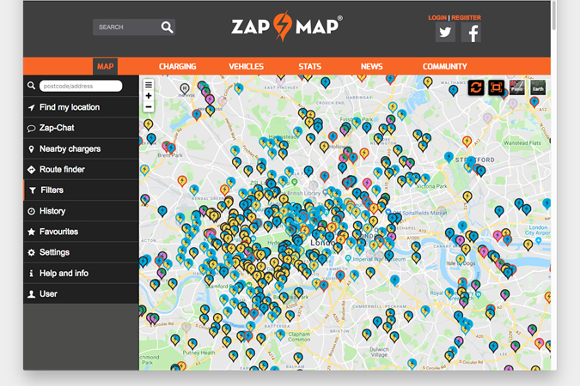Open User panel
Viewport: 580px width, 386px height.
click(x=81, y=294)
